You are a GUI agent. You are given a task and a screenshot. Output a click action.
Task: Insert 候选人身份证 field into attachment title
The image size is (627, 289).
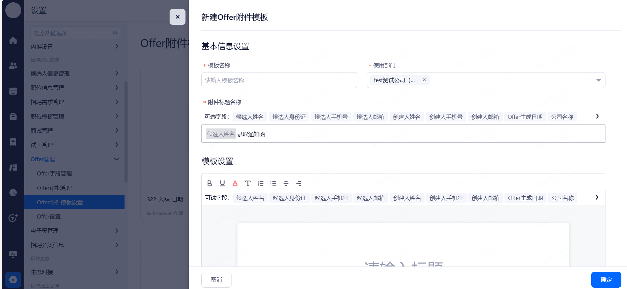point(289,117)
